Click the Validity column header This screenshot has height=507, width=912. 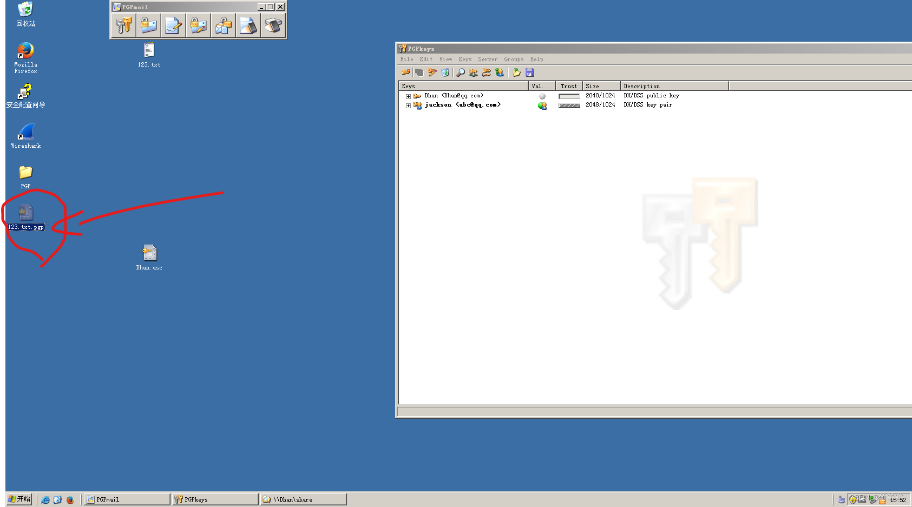542,86
